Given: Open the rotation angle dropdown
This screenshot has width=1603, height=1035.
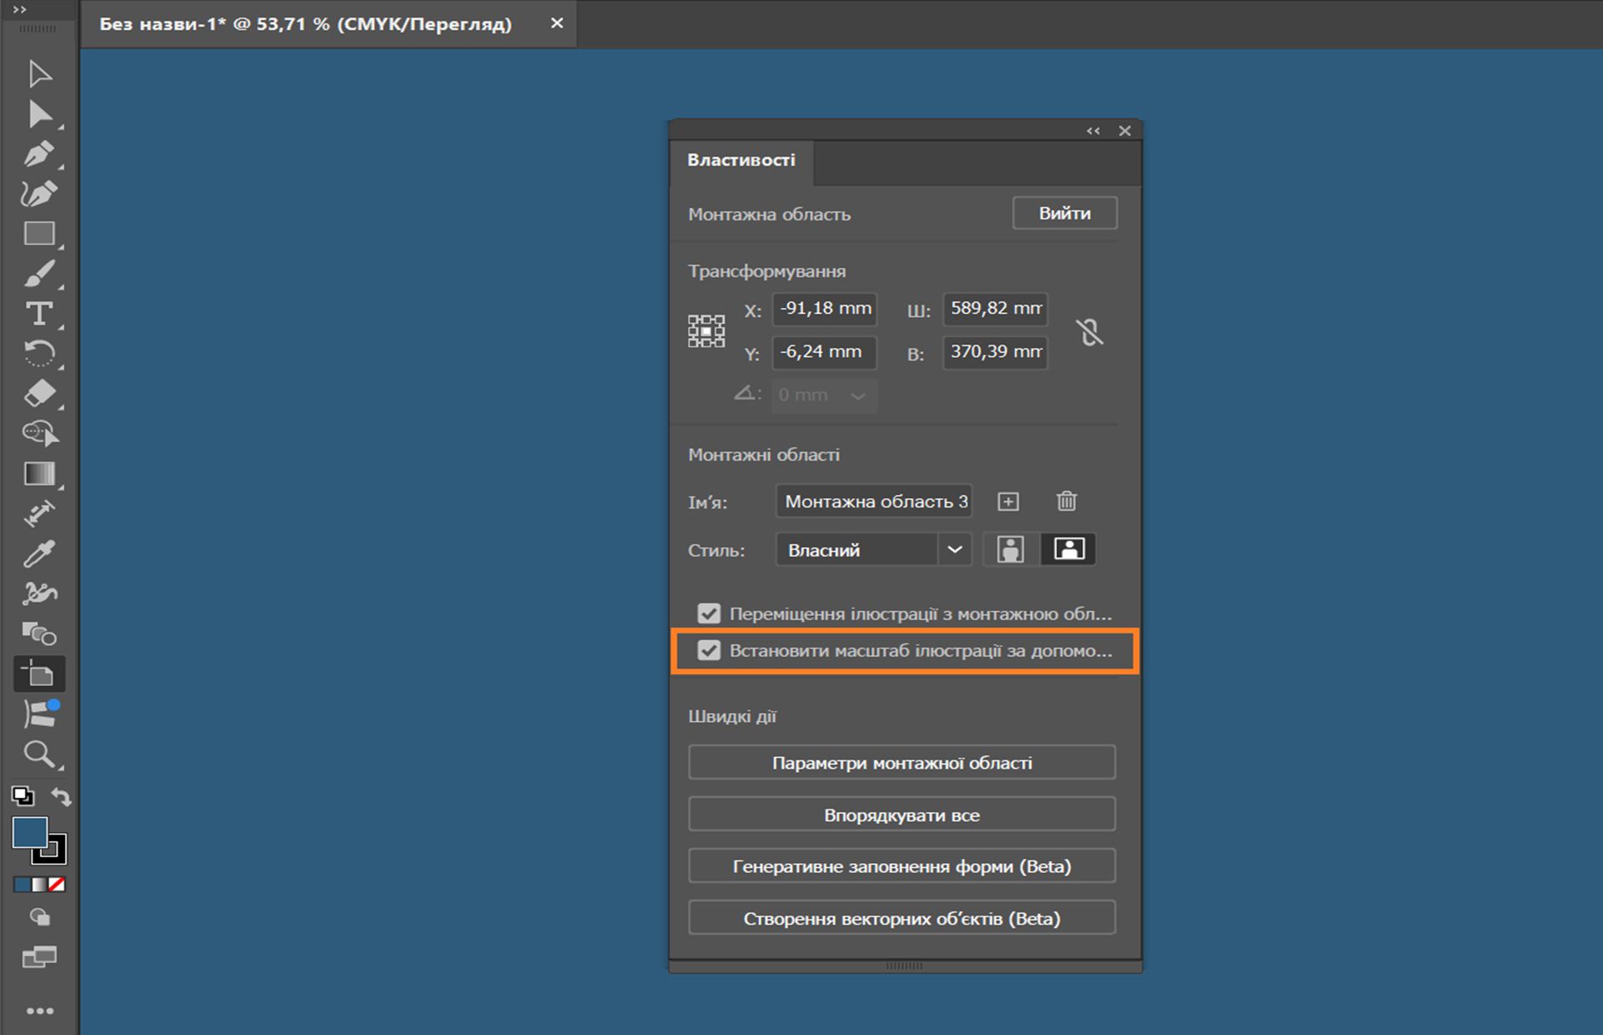Looking at the screenshot, I should (x=859, y=395).
